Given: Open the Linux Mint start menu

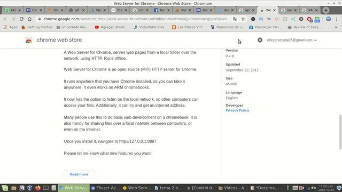Looking at the screenshot, I should coord(5,188).
